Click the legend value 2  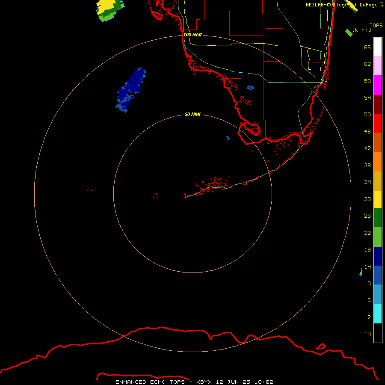(x=369, y=317)
